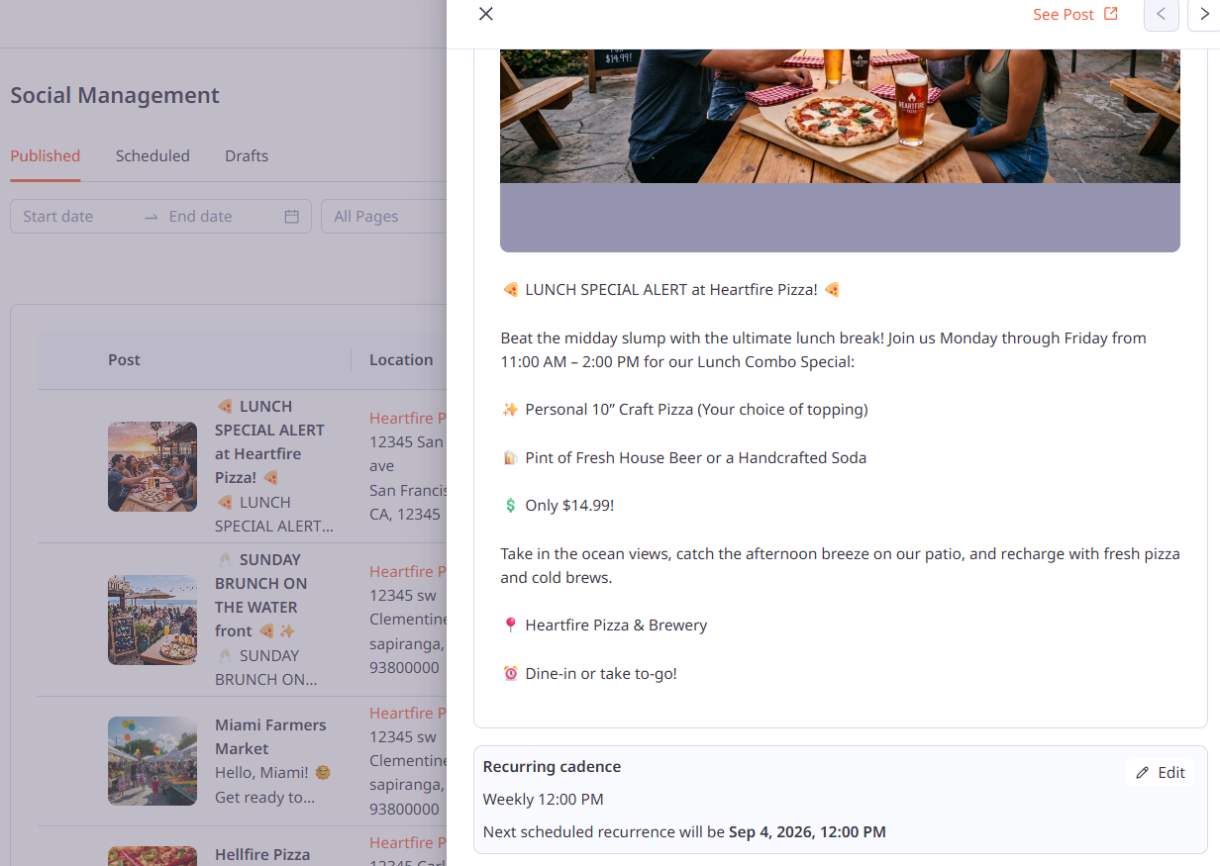Open the Sunday Brunch post thumbnail
The width and height of the screenshot is (1220, 866).
[x=152, y=621]
